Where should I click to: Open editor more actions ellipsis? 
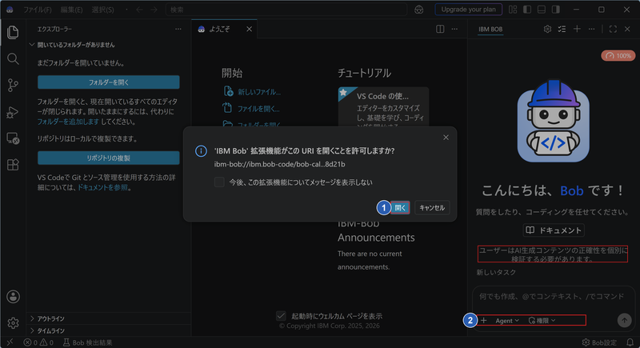pyautogui.click(x=454, y=29)
